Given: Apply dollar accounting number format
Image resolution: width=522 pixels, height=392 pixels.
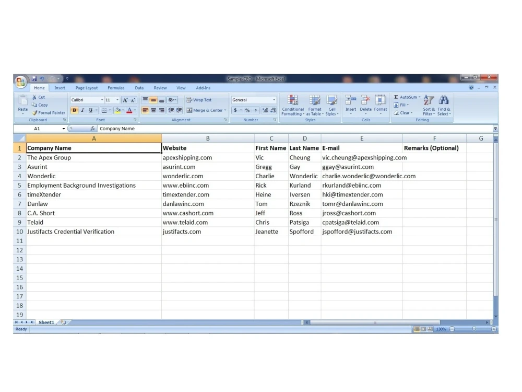Looking at the screenshot, I should pyautogui.click(x=235, y=110).
